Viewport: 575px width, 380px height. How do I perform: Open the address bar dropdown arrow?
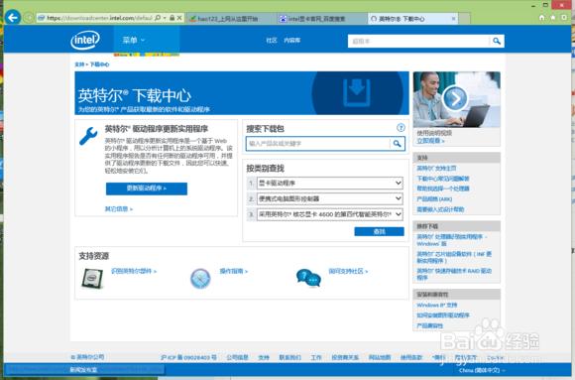(165, 18)
